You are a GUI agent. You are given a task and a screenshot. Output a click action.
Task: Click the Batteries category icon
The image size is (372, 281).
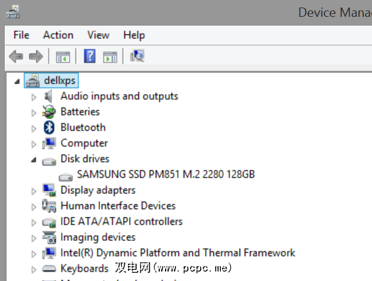pos(49,112)
